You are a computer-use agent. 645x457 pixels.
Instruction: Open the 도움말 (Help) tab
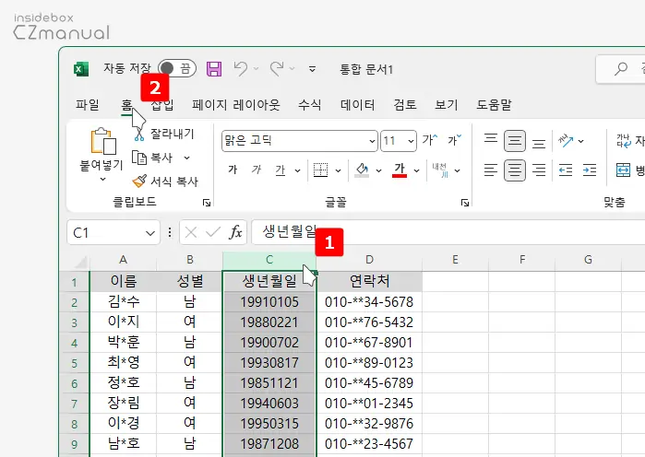click(x=494, y=105)
